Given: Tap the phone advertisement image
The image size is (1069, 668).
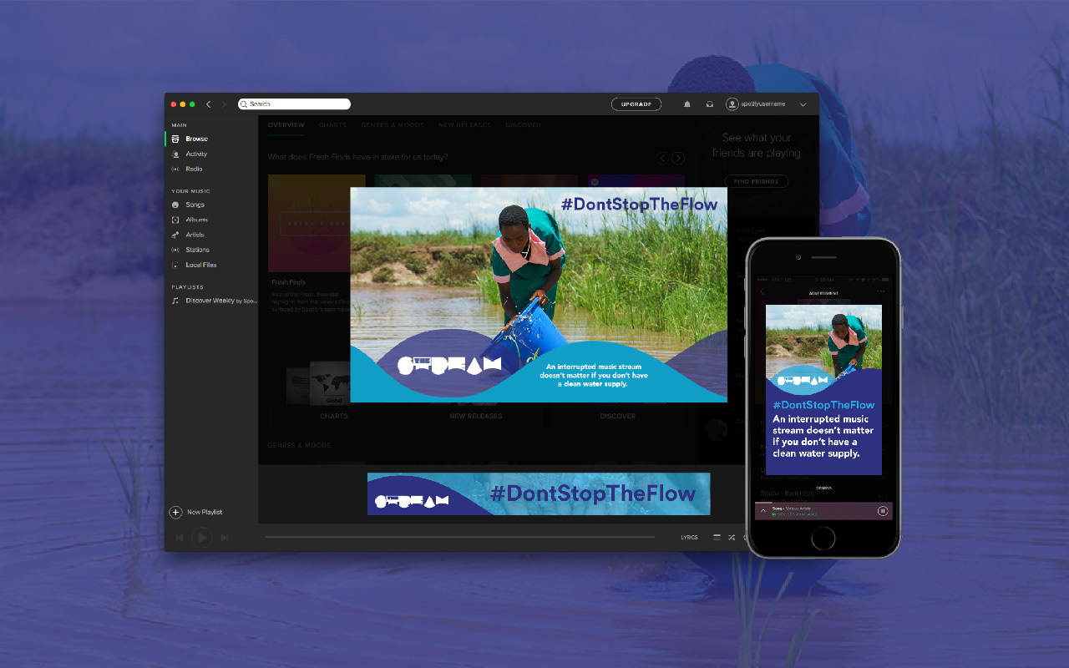Looking at the screenshot, I should tap(823, 389).
